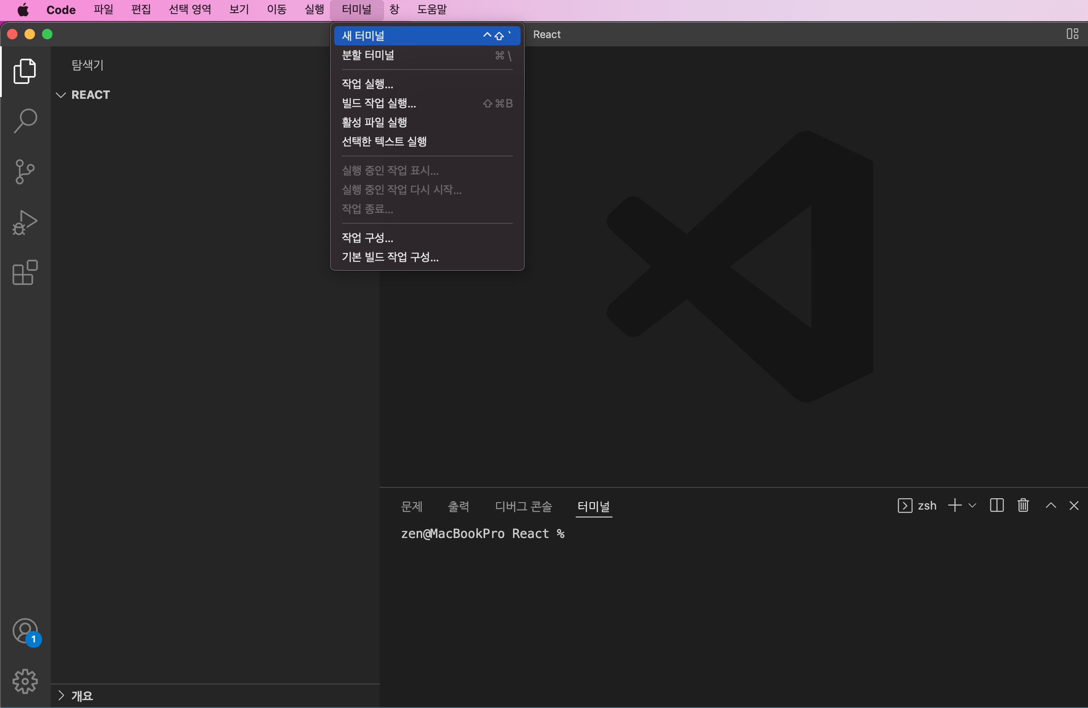1088x708 pixels.
Task: Open Source Control view icon
Action: (x=24, y=172)
